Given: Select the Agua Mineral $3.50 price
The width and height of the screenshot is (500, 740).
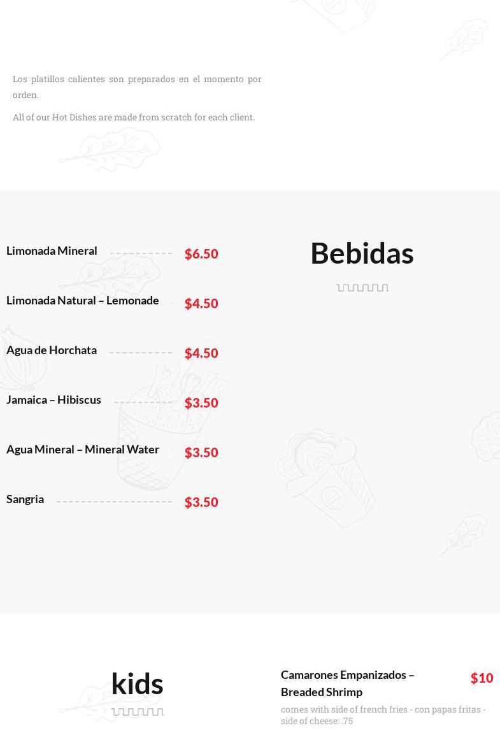Looking at the screenshot, I should point(201,452).
